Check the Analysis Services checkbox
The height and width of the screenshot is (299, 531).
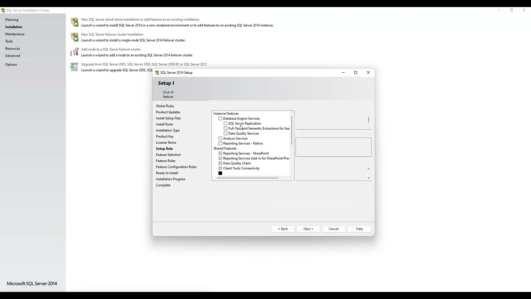(220, 138)
